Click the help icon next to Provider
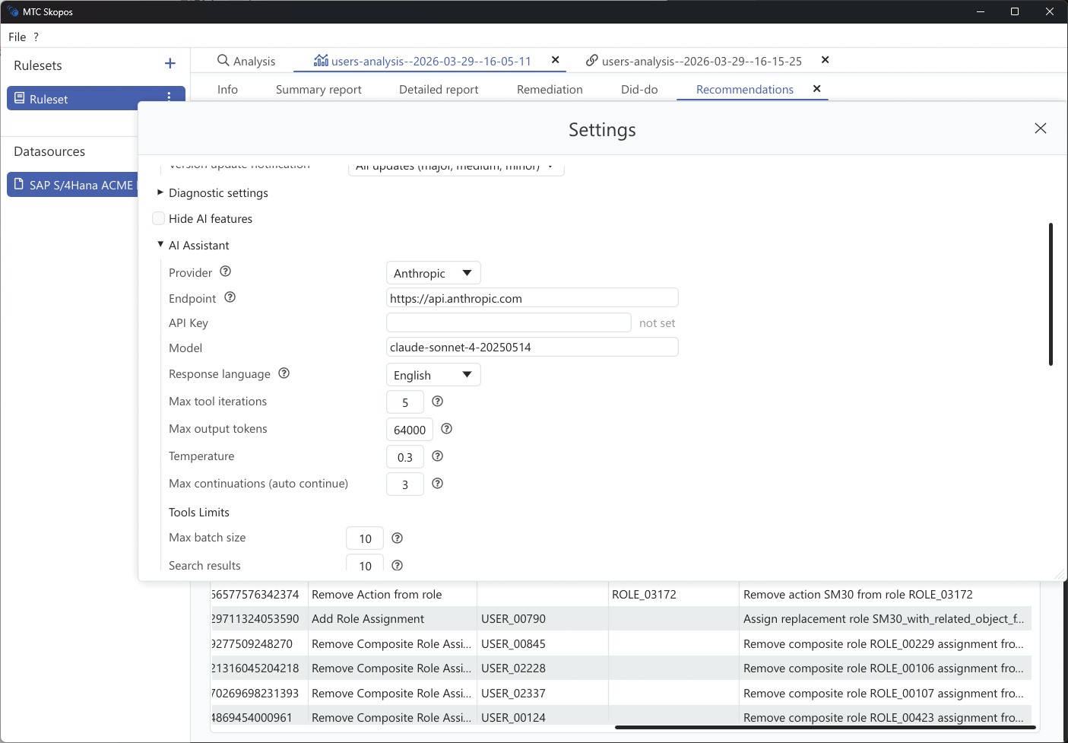The height and width of the screenshot is (743, 1068). 225,271
